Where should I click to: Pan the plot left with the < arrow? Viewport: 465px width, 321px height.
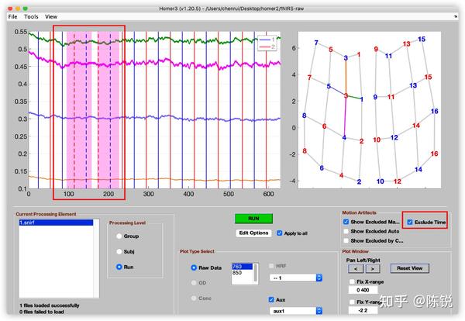tap(356, 269)
